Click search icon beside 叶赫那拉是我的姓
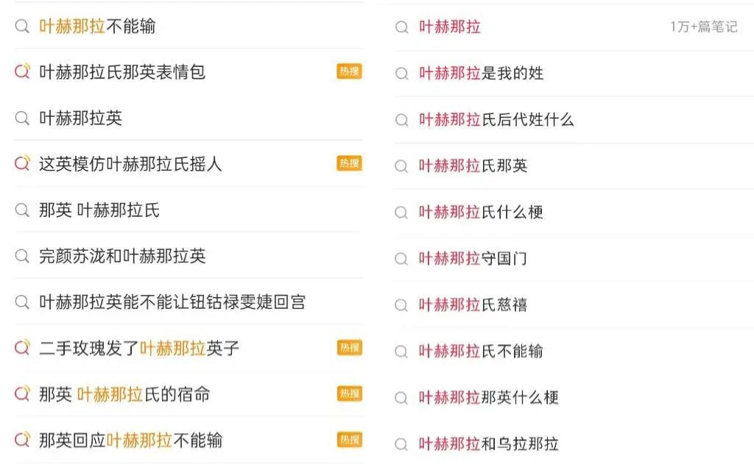754x464 pixels. coord(401,74)
